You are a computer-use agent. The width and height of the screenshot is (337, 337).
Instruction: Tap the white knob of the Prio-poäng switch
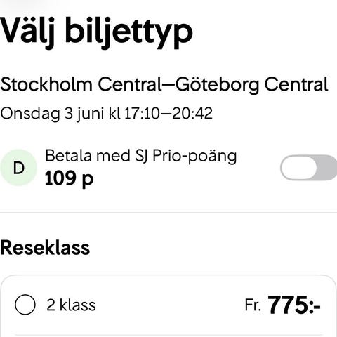click(x=299, y=168)
